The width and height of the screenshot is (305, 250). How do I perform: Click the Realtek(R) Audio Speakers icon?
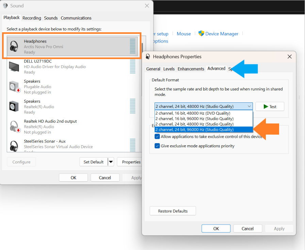click(x=14, y=106)
